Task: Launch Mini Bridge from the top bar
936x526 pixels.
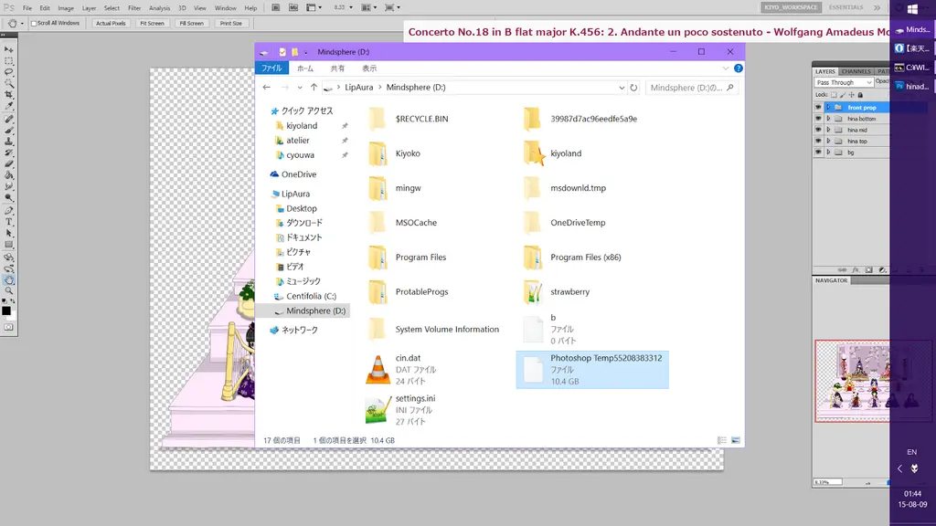Action: click(x=293, y=7)
